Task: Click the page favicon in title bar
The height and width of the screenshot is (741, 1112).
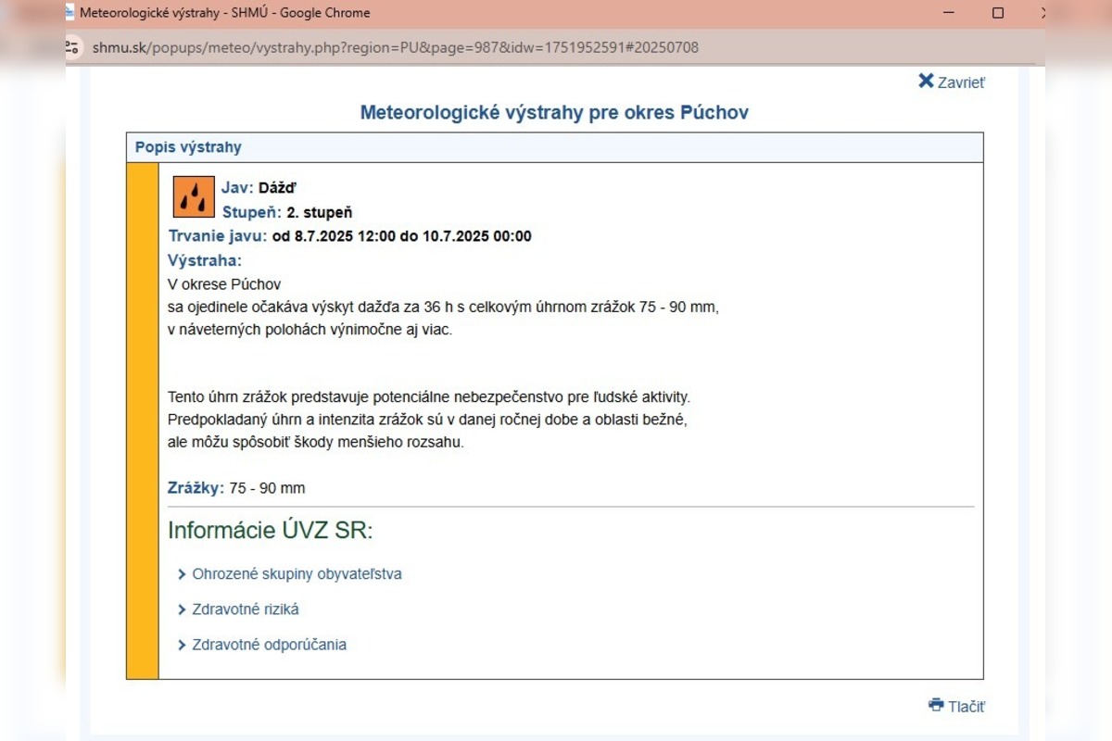Action: (x=69, y=13)
